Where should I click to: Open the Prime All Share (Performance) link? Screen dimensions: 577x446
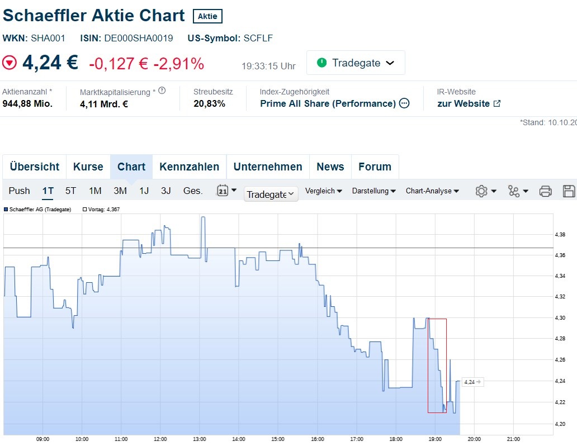click(x=328, y=103)
